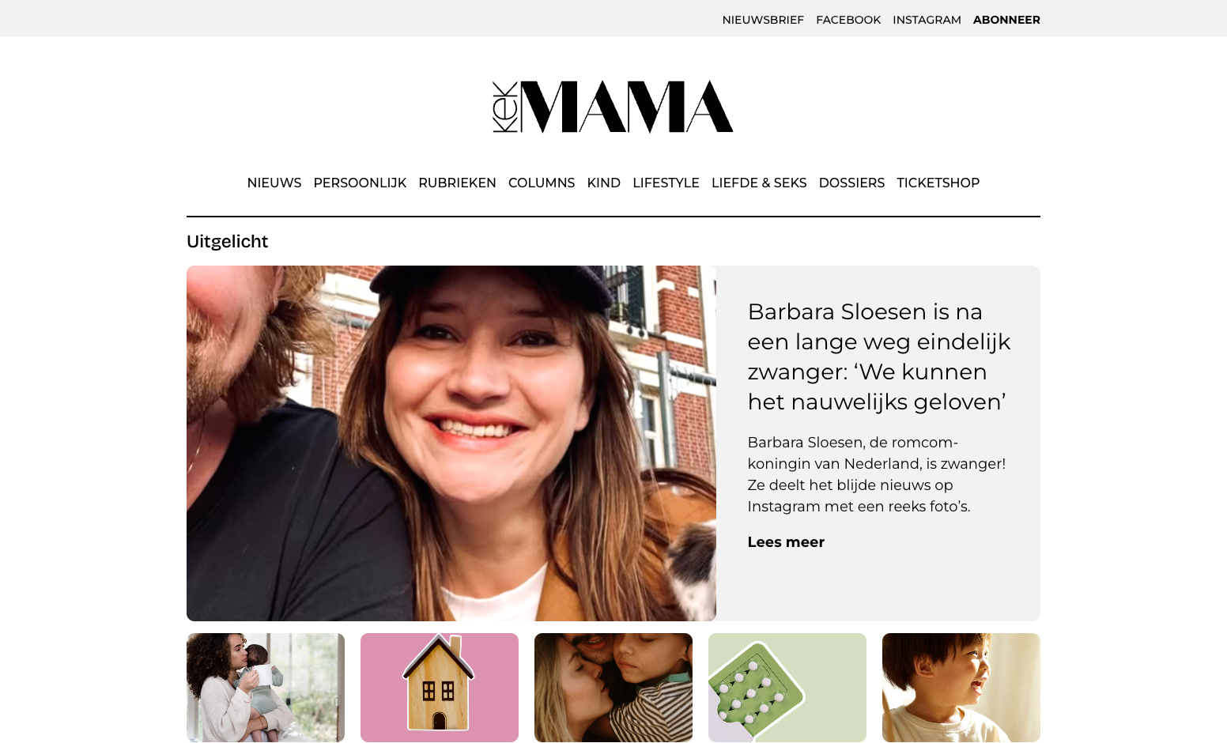Navigate to Columns
The height and width of the screenshot is (743, 1227).
tap(542, 183)
